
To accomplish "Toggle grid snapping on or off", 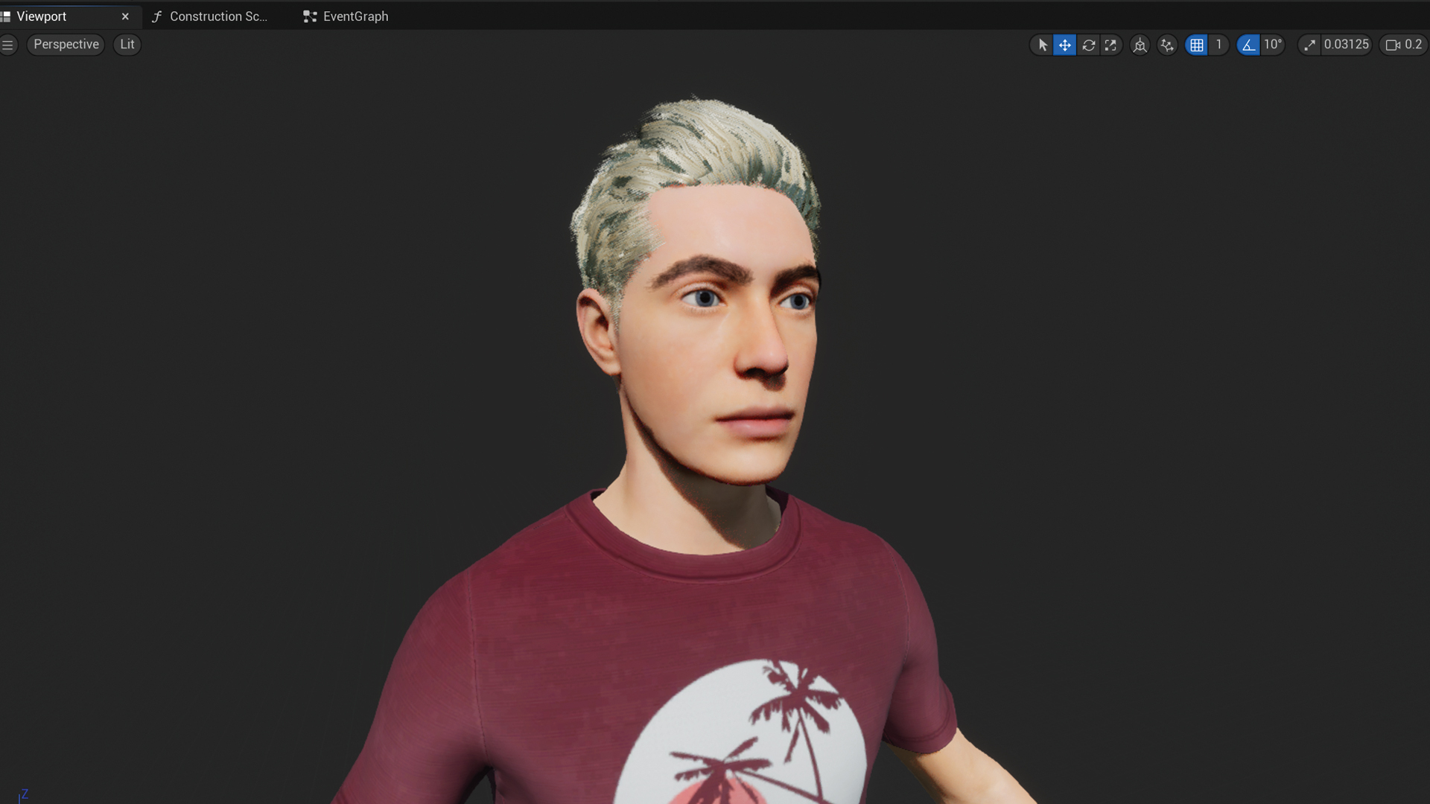I will pos(1196,45).
